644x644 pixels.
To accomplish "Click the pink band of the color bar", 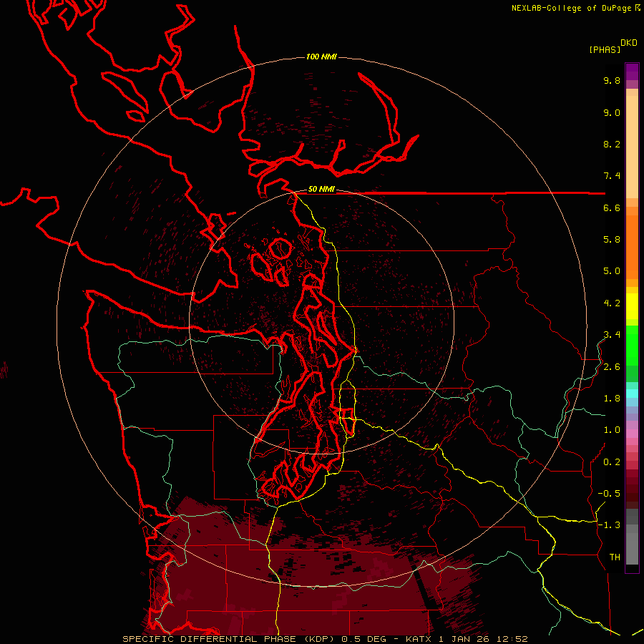I will (x=632, y=434).
